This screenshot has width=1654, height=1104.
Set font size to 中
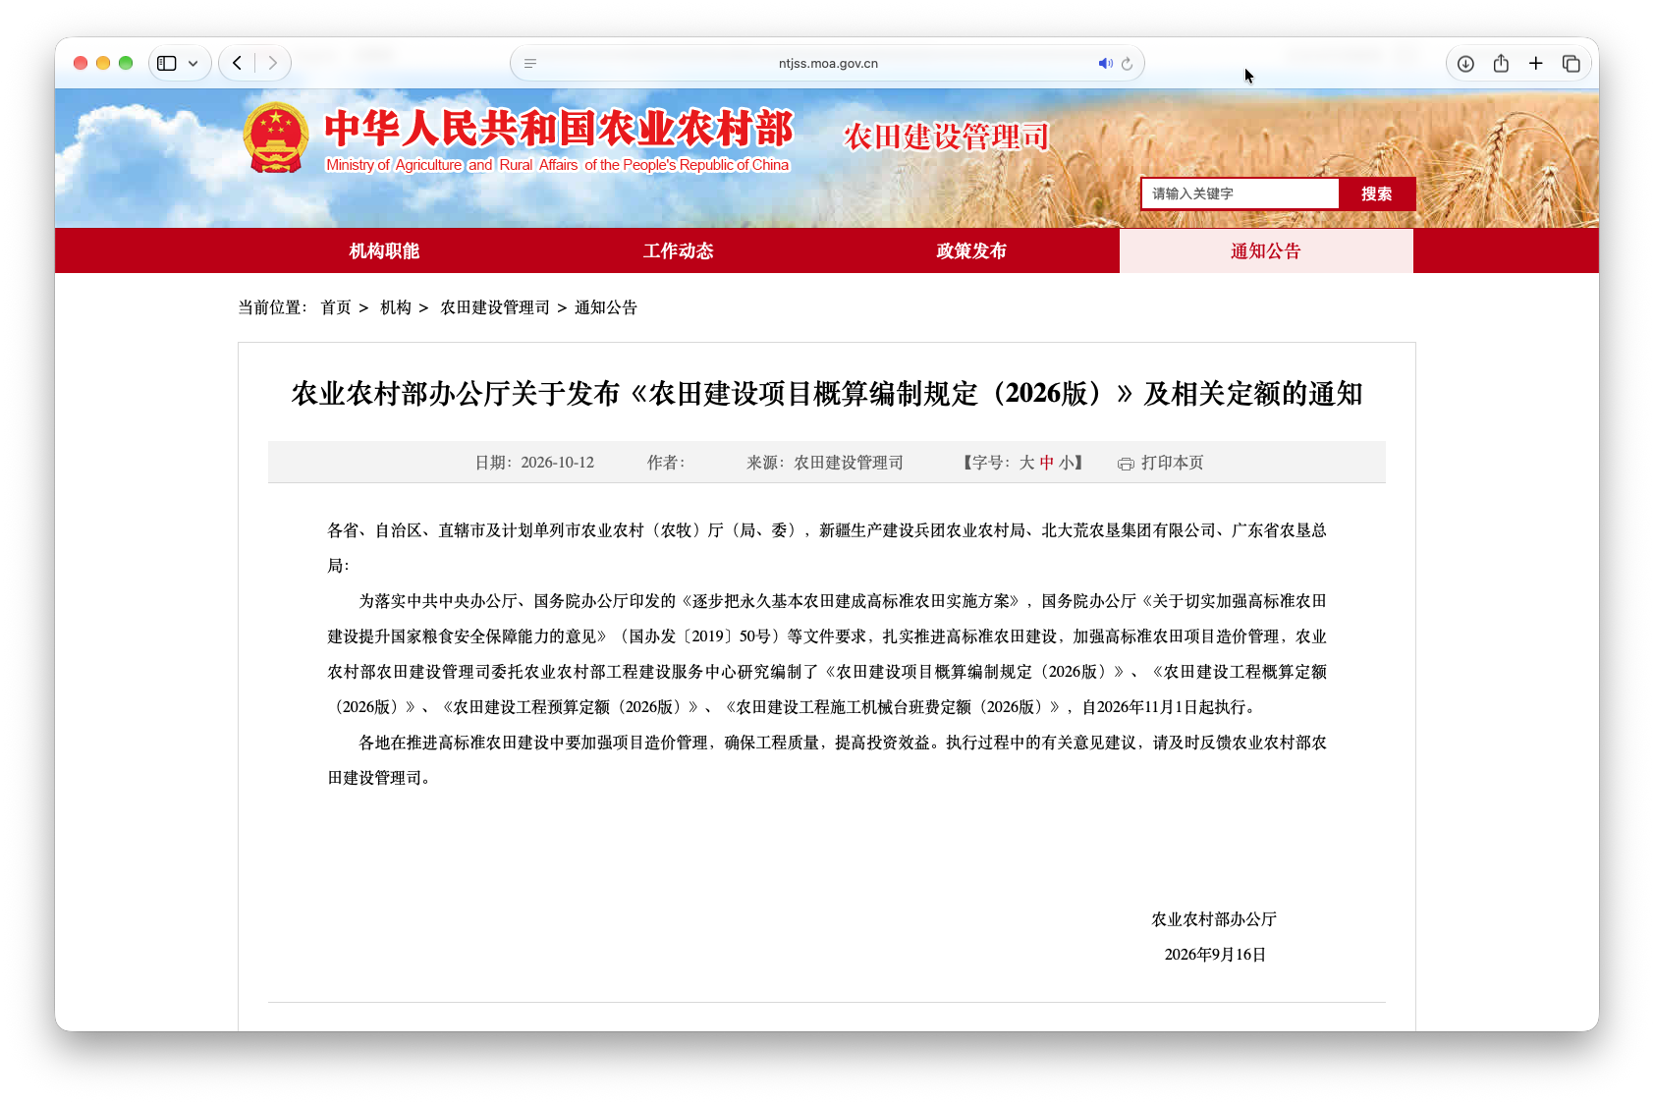[x=1047, y=463]
